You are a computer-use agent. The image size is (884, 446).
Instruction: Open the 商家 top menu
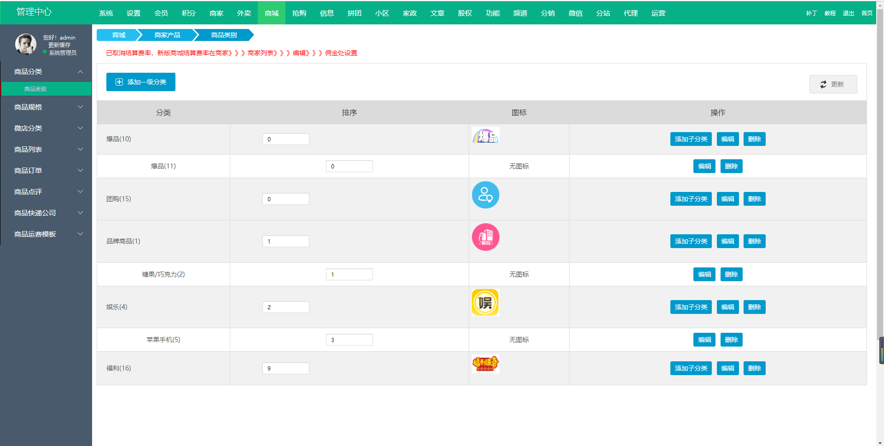point(216,13)
